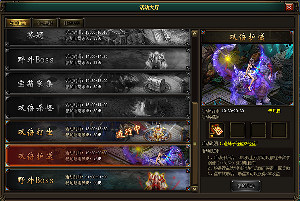Image resolution: width=300 pixels, height=201 pixels.
Task: Select the 答题 activity entry
Action: click(98, 37)
